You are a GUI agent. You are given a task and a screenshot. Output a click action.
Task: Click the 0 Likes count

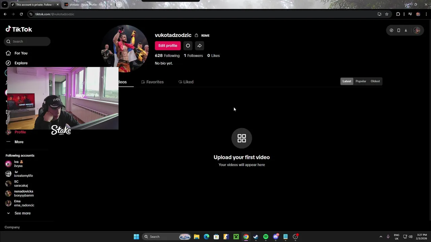213,55
